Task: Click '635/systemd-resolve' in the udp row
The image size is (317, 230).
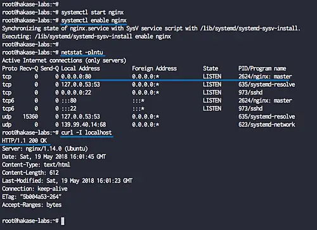Action: [x=267, y=117]
